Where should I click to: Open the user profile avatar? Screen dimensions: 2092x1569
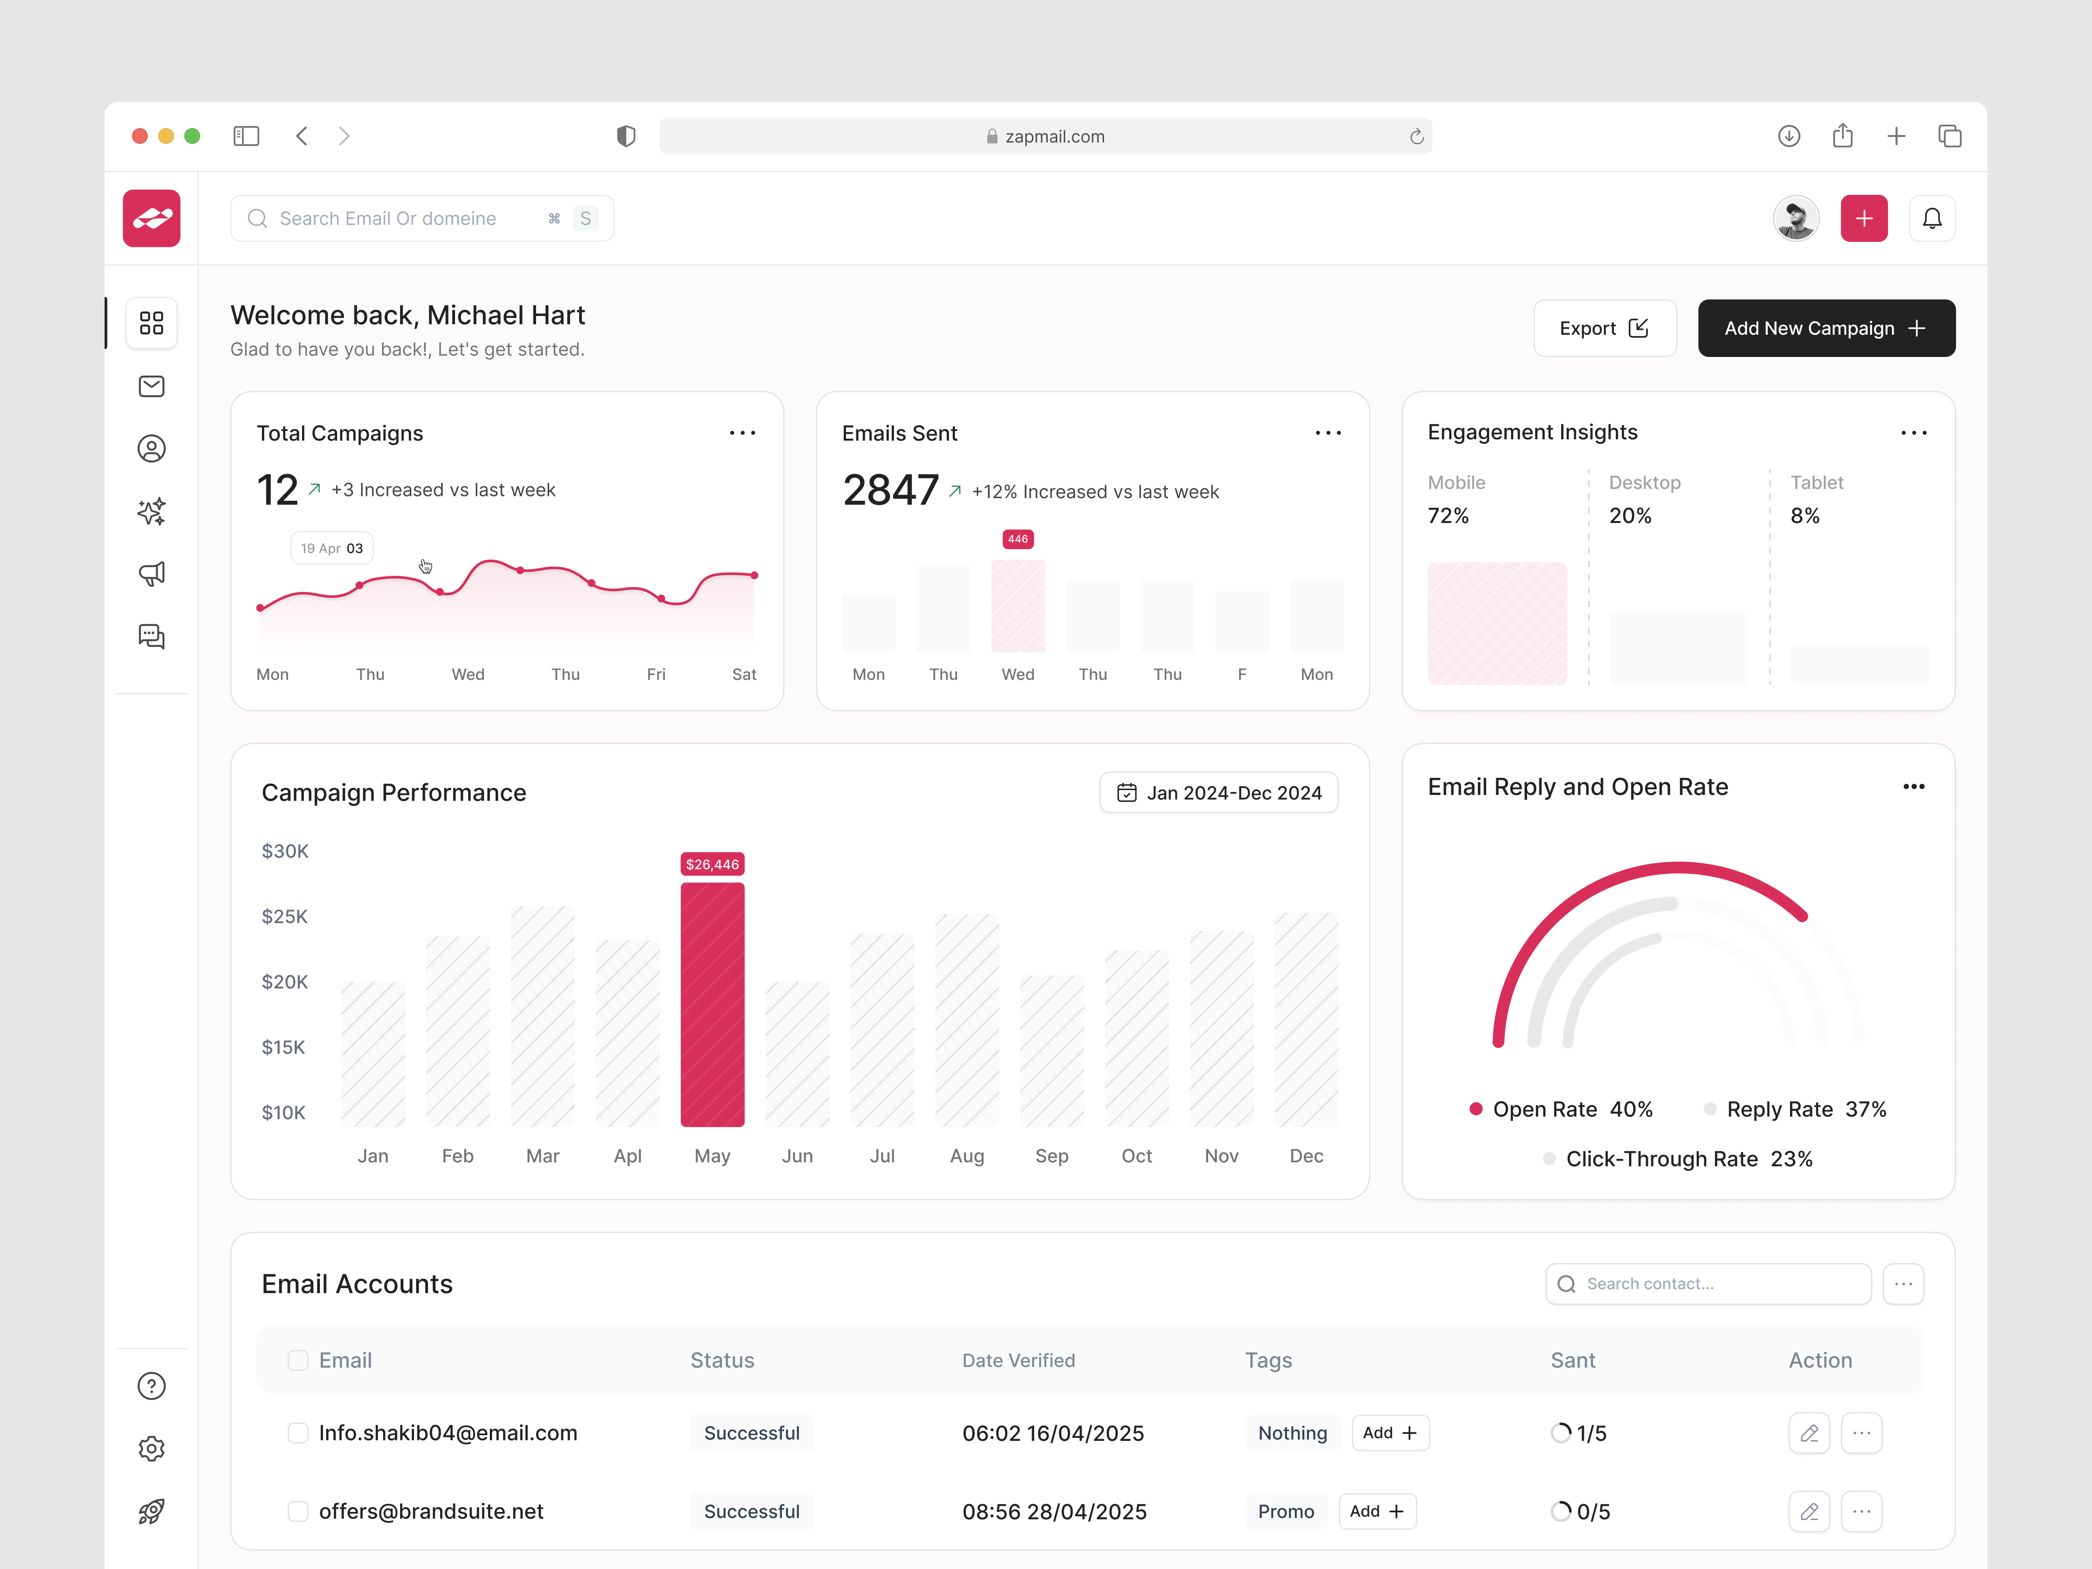point(1796,218)
